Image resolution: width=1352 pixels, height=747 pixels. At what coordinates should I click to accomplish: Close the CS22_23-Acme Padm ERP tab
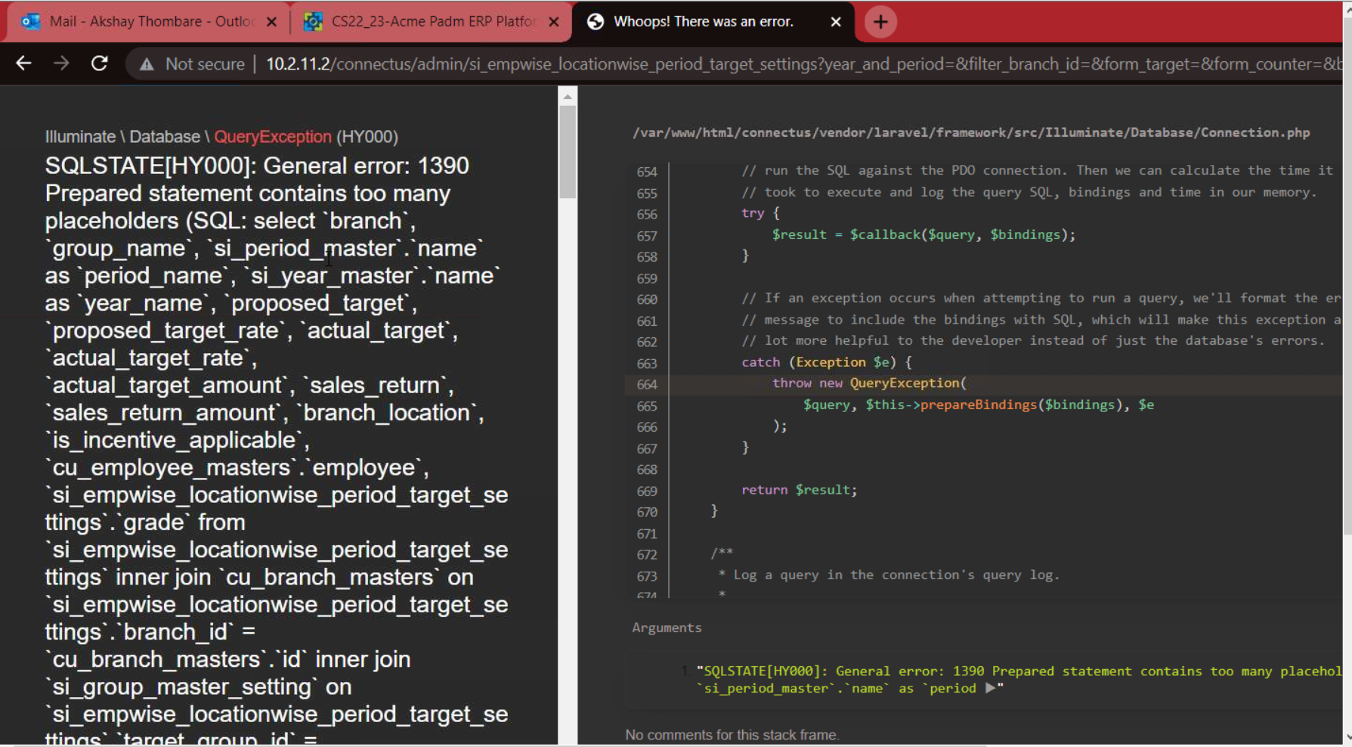click(554, 22)
